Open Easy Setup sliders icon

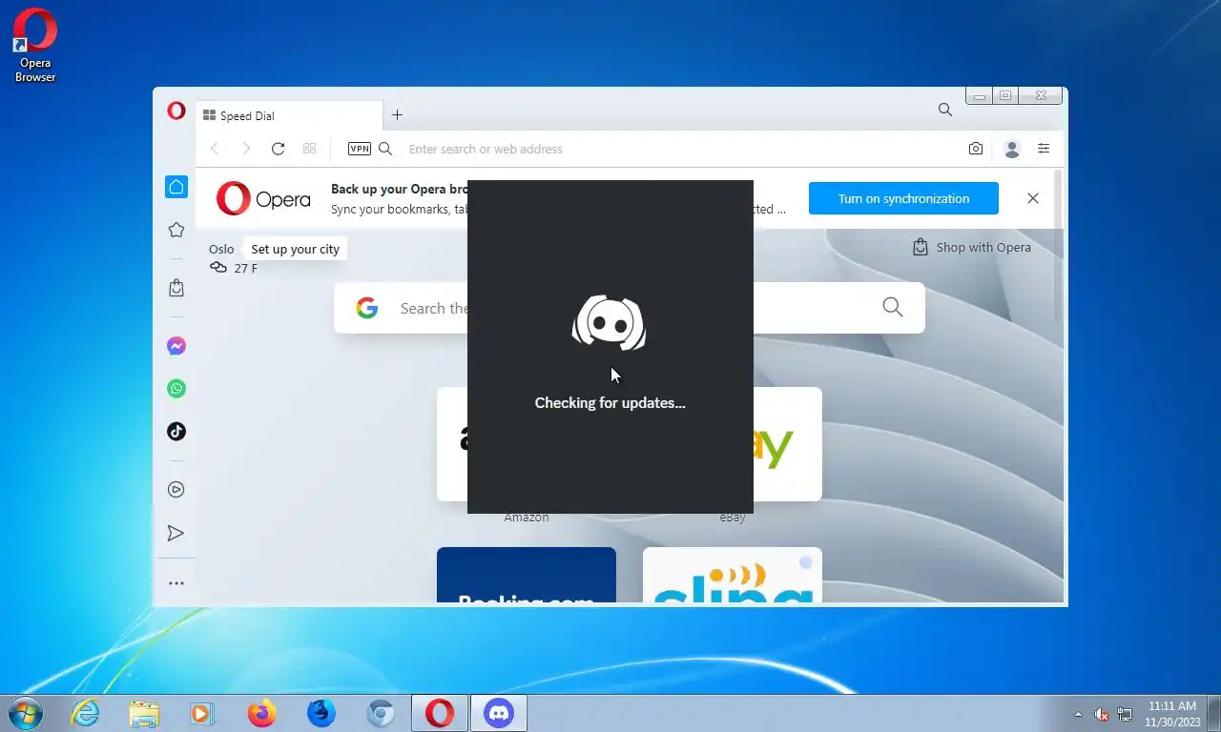[x=1044, y=149]
